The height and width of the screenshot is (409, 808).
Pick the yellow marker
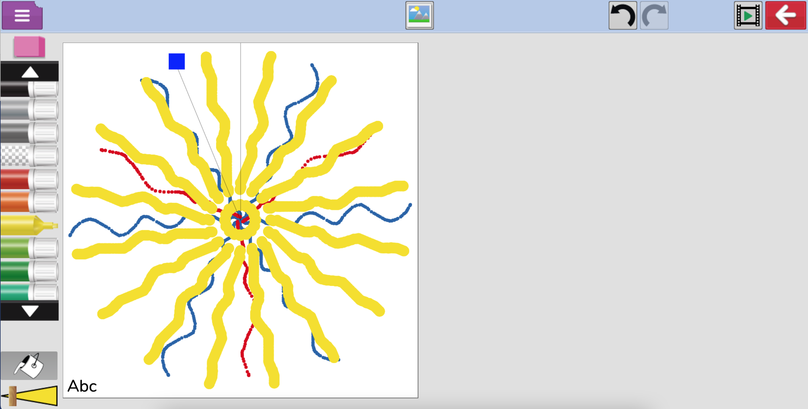[x=30, y=225]
